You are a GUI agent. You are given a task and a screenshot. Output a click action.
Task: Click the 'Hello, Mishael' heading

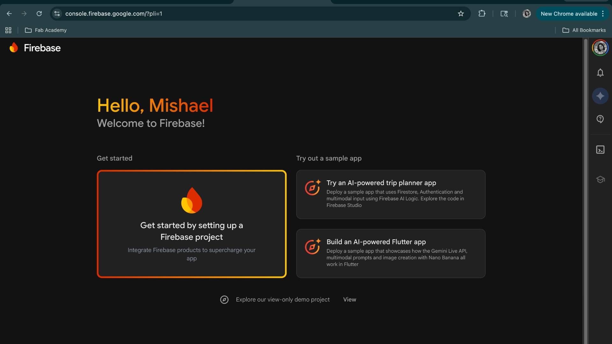pos(155,105)
